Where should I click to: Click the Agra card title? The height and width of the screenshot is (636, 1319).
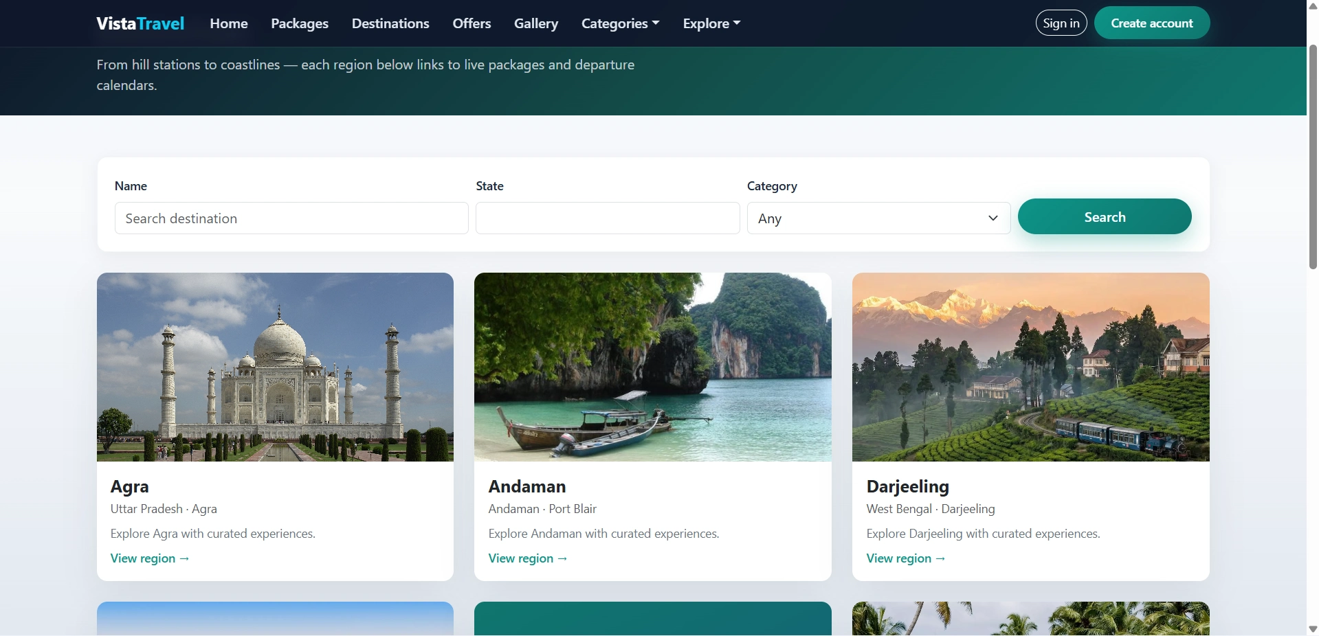[130, 486]
